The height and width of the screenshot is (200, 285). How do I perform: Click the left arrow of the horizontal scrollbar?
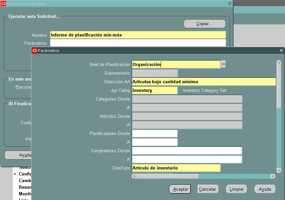click(134, 177)
